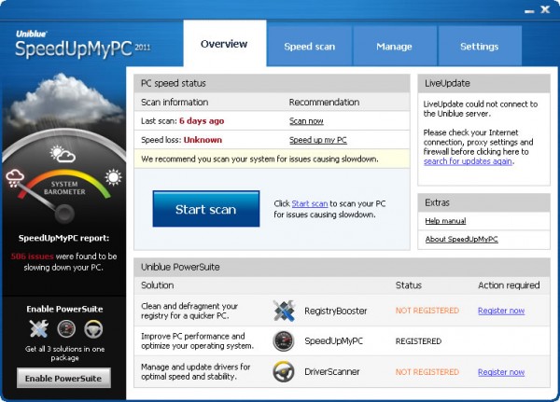Click the Enable PowerSuite button
This screenshot has height=402, width=560.
(x=63, y=378)
